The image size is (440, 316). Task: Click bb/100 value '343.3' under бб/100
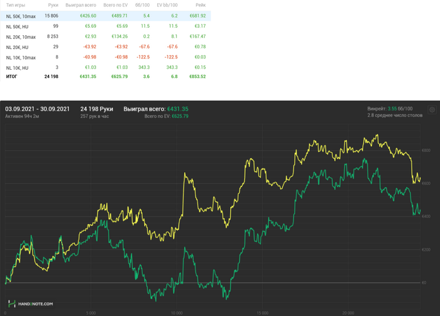coord(144,67)
